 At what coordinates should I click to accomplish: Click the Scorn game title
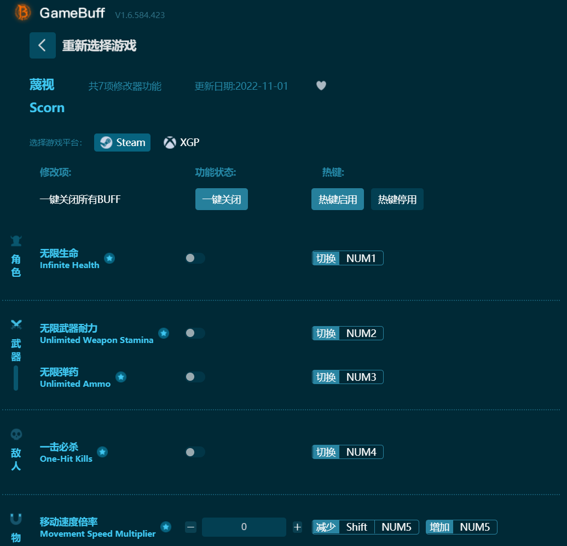click(x=47, y=108)
